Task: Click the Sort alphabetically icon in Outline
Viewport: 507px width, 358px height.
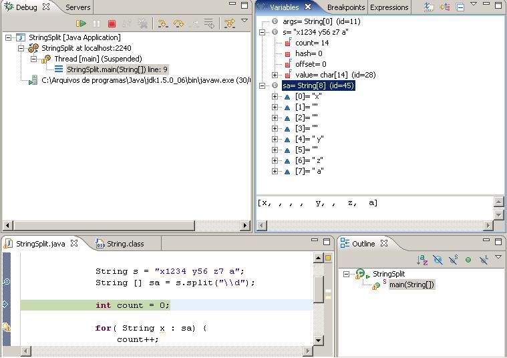Action: (422, 260)
